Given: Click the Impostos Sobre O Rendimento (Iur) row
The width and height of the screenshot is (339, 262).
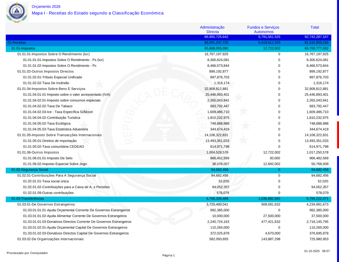Looking at the screenshot, I should point(53,54).
